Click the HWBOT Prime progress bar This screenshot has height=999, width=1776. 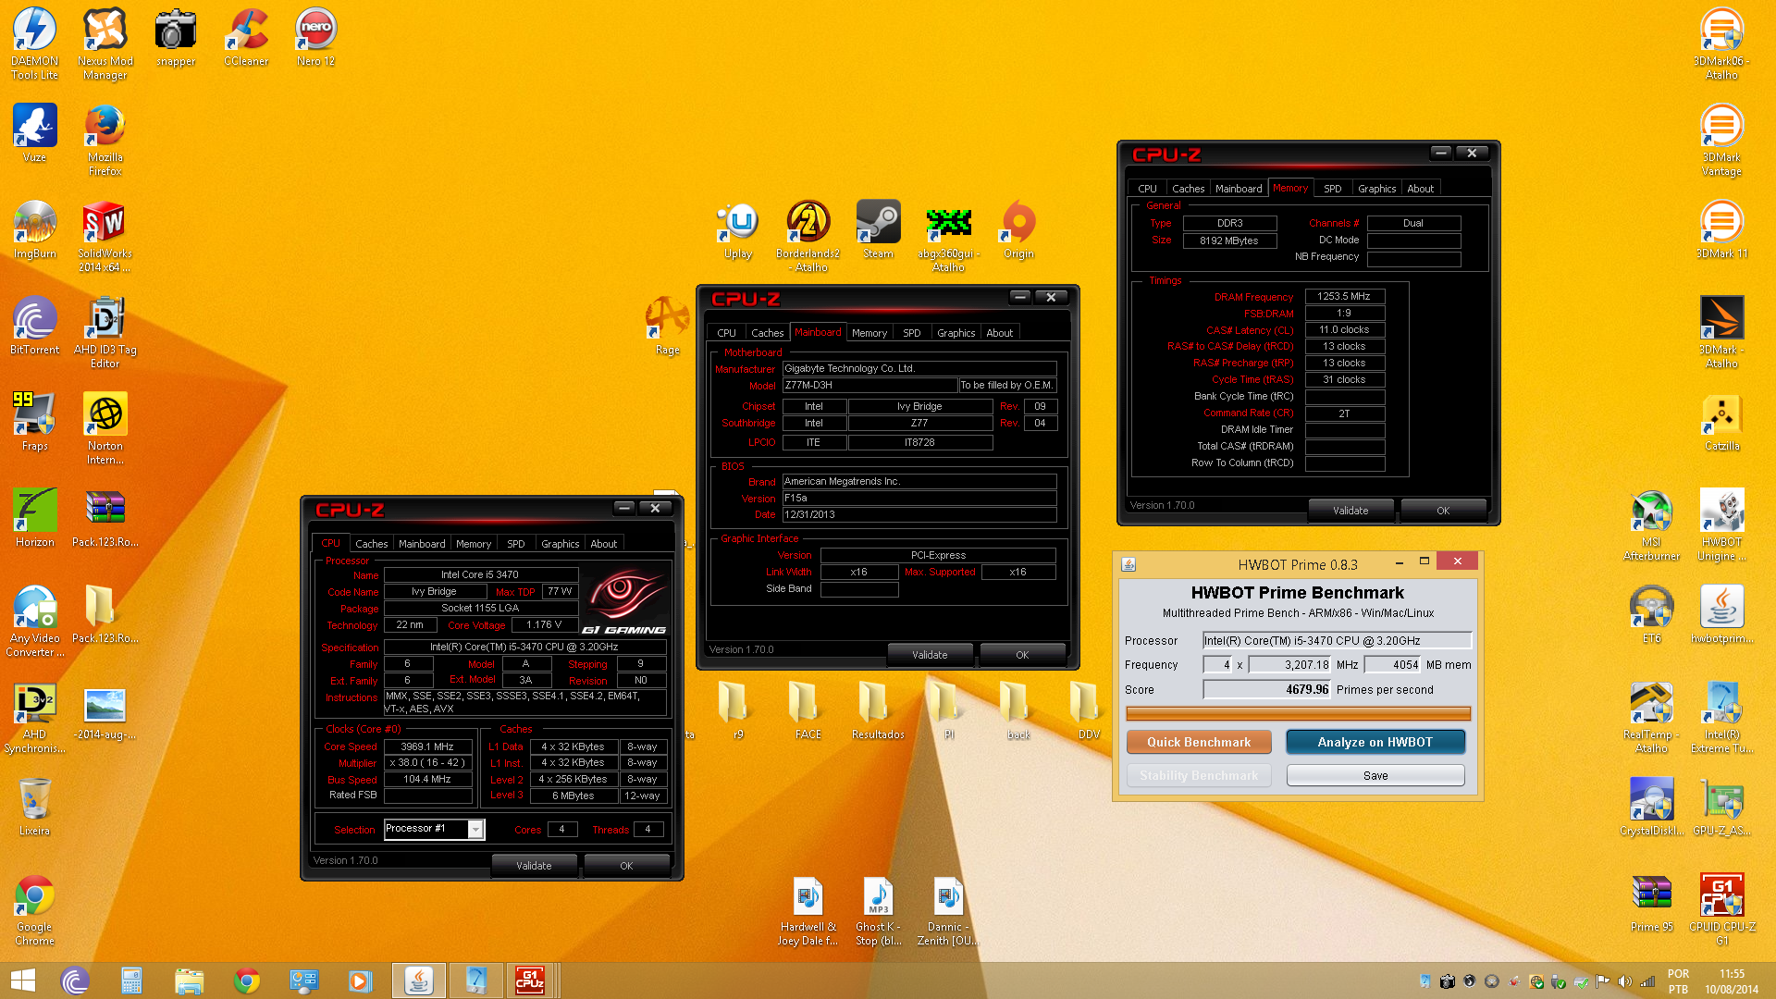point(1298,713)
